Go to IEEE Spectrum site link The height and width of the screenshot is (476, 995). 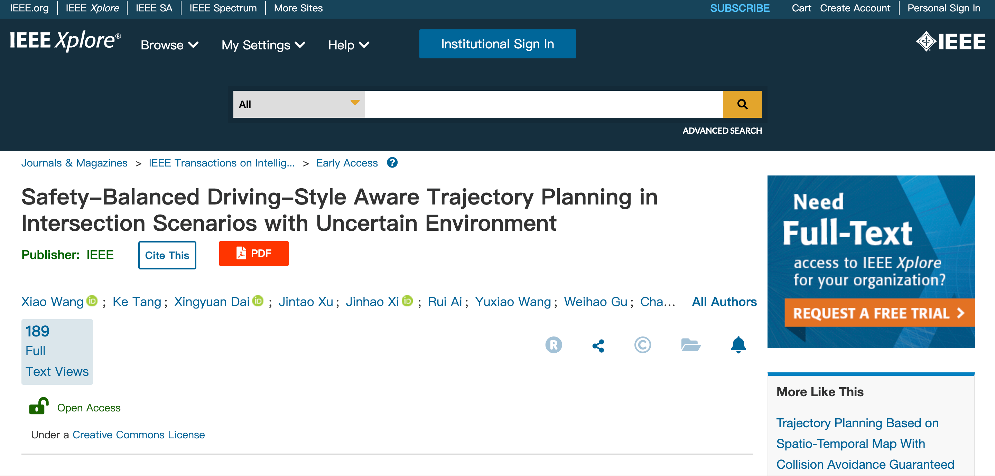[x=223, y=8]
